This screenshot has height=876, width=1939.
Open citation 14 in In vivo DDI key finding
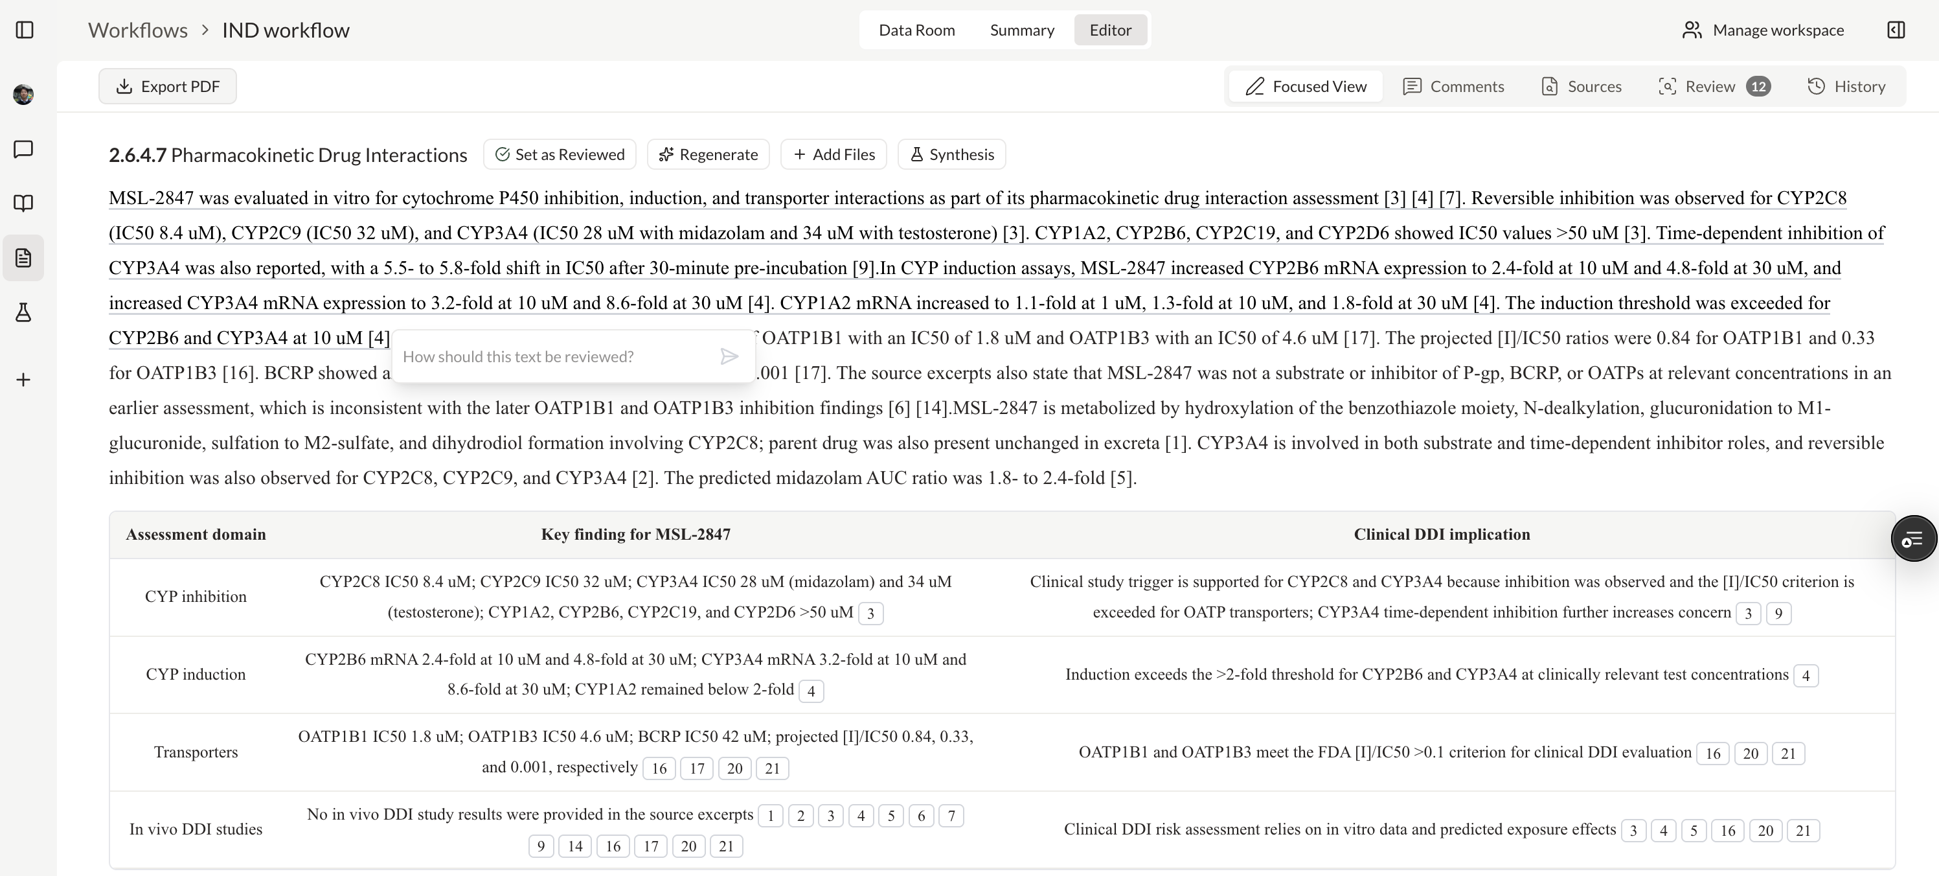pos(575,846)
